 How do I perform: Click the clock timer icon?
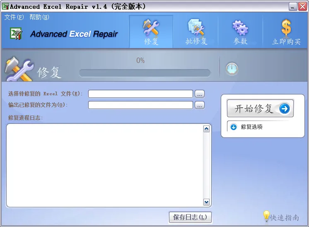tap(232, 69)
